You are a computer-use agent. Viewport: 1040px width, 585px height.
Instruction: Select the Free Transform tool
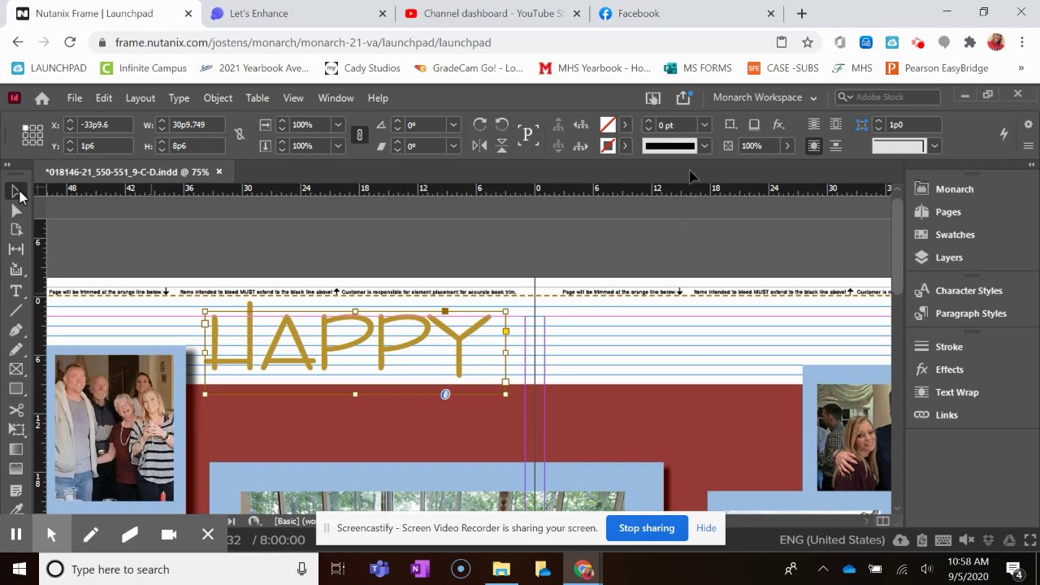(15, 429)
